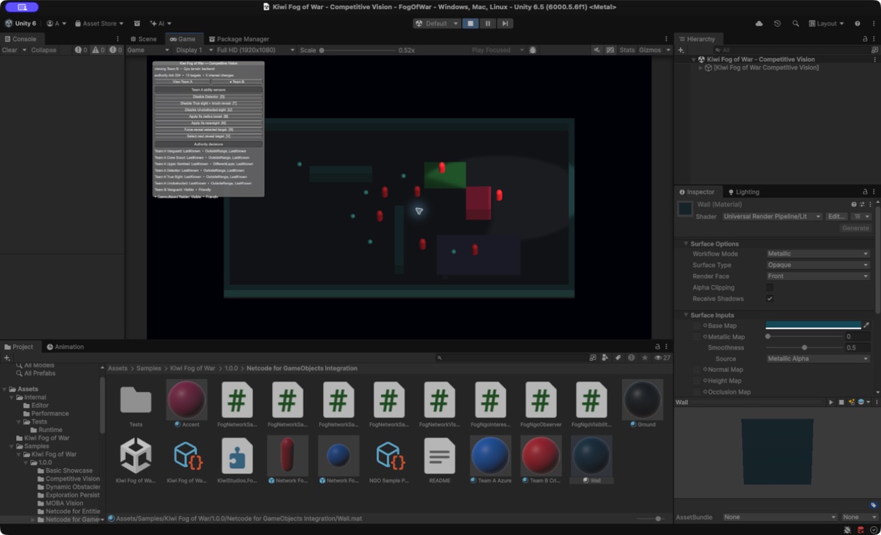
Task: Click the Base Map color swatch
Action: click(x=813, y=325)
